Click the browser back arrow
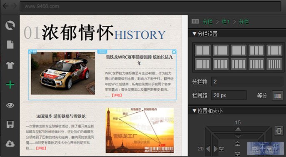The width and height of the screenshot is (286, 157). (5, 6)
